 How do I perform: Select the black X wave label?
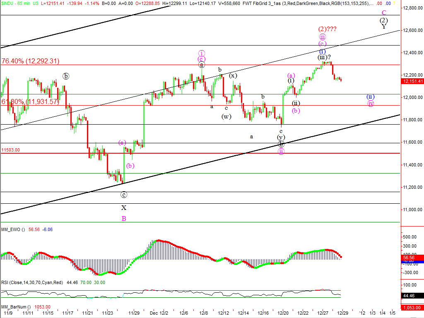123,207
